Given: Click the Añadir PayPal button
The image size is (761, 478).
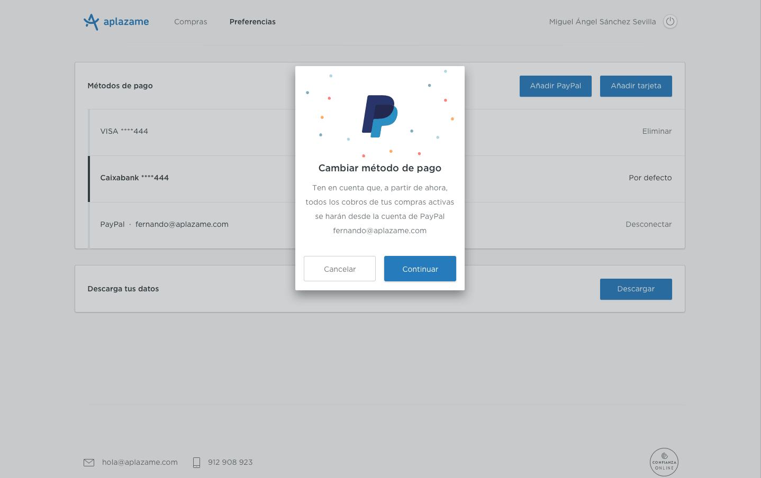Looking at the screenshot, I should [x=556, y=86].
